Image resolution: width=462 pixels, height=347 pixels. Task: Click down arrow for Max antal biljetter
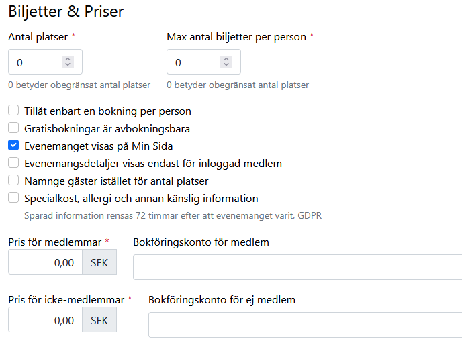[x=226, y=65]
